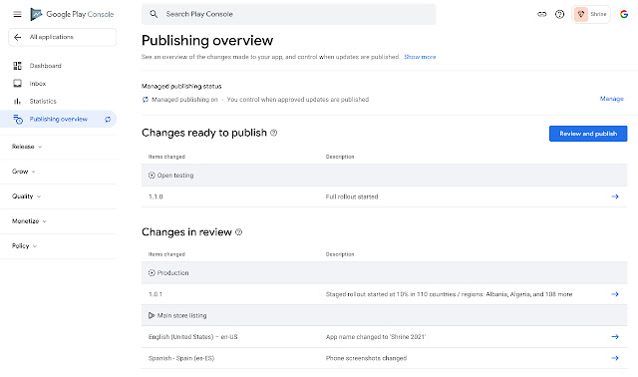Click the back arrow beside All applications
Viewport: 638px width, 377px height.
18,37
